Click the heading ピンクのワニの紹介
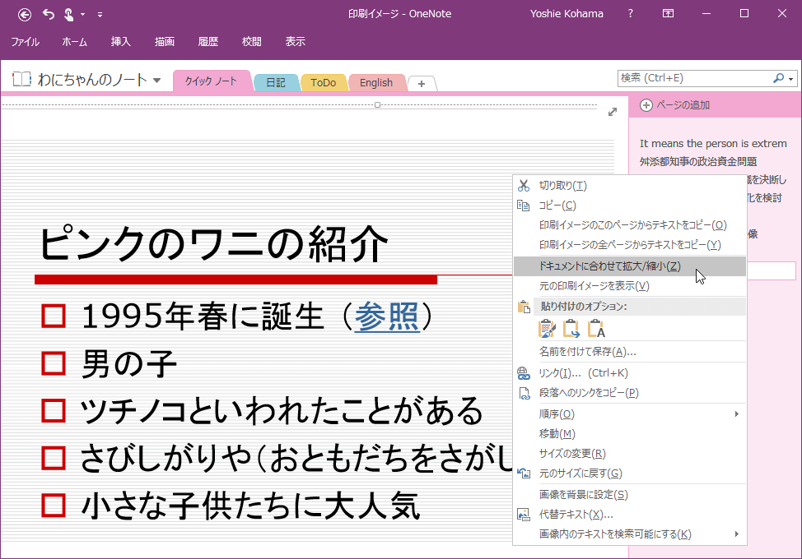This screenshot has width=802, height=559. (214, 244)
